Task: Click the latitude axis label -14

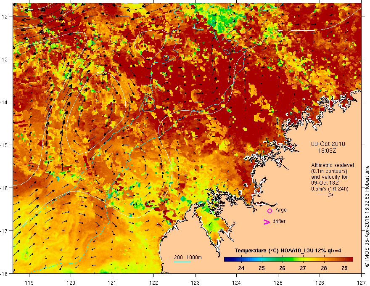Action: pos(4,102)
